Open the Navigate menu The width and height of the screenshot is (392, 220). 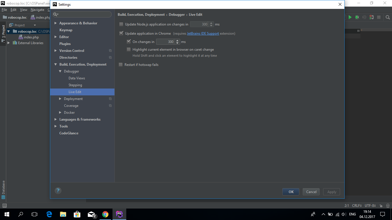(37, 10)
